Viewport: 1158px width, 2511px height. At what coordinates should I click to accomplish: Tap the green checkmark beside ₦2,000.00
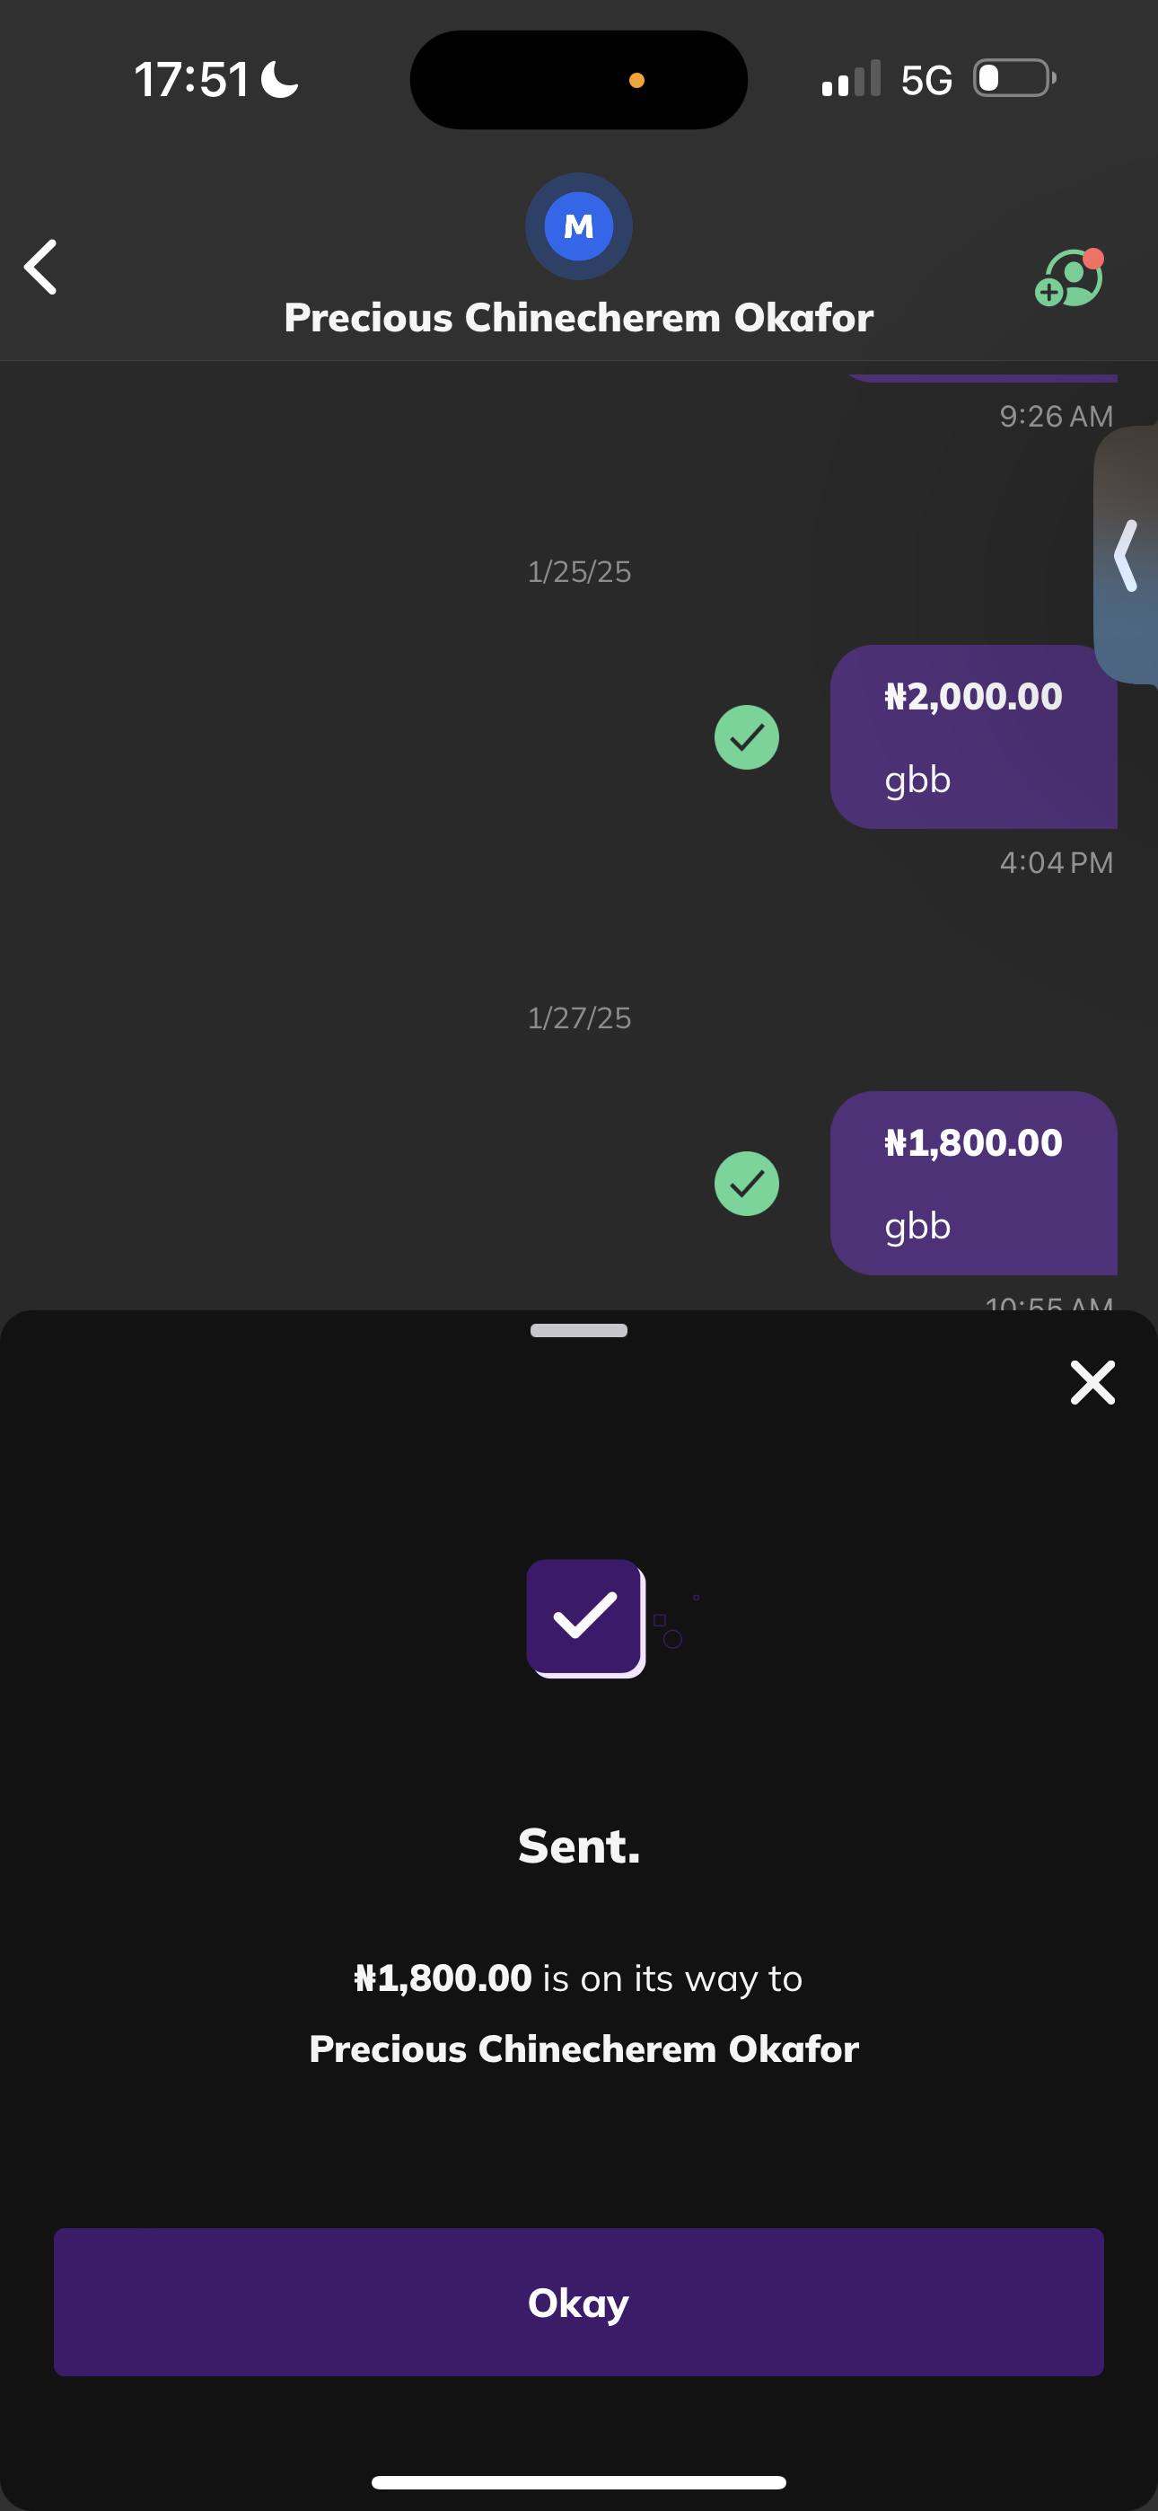tap(747, 737)
